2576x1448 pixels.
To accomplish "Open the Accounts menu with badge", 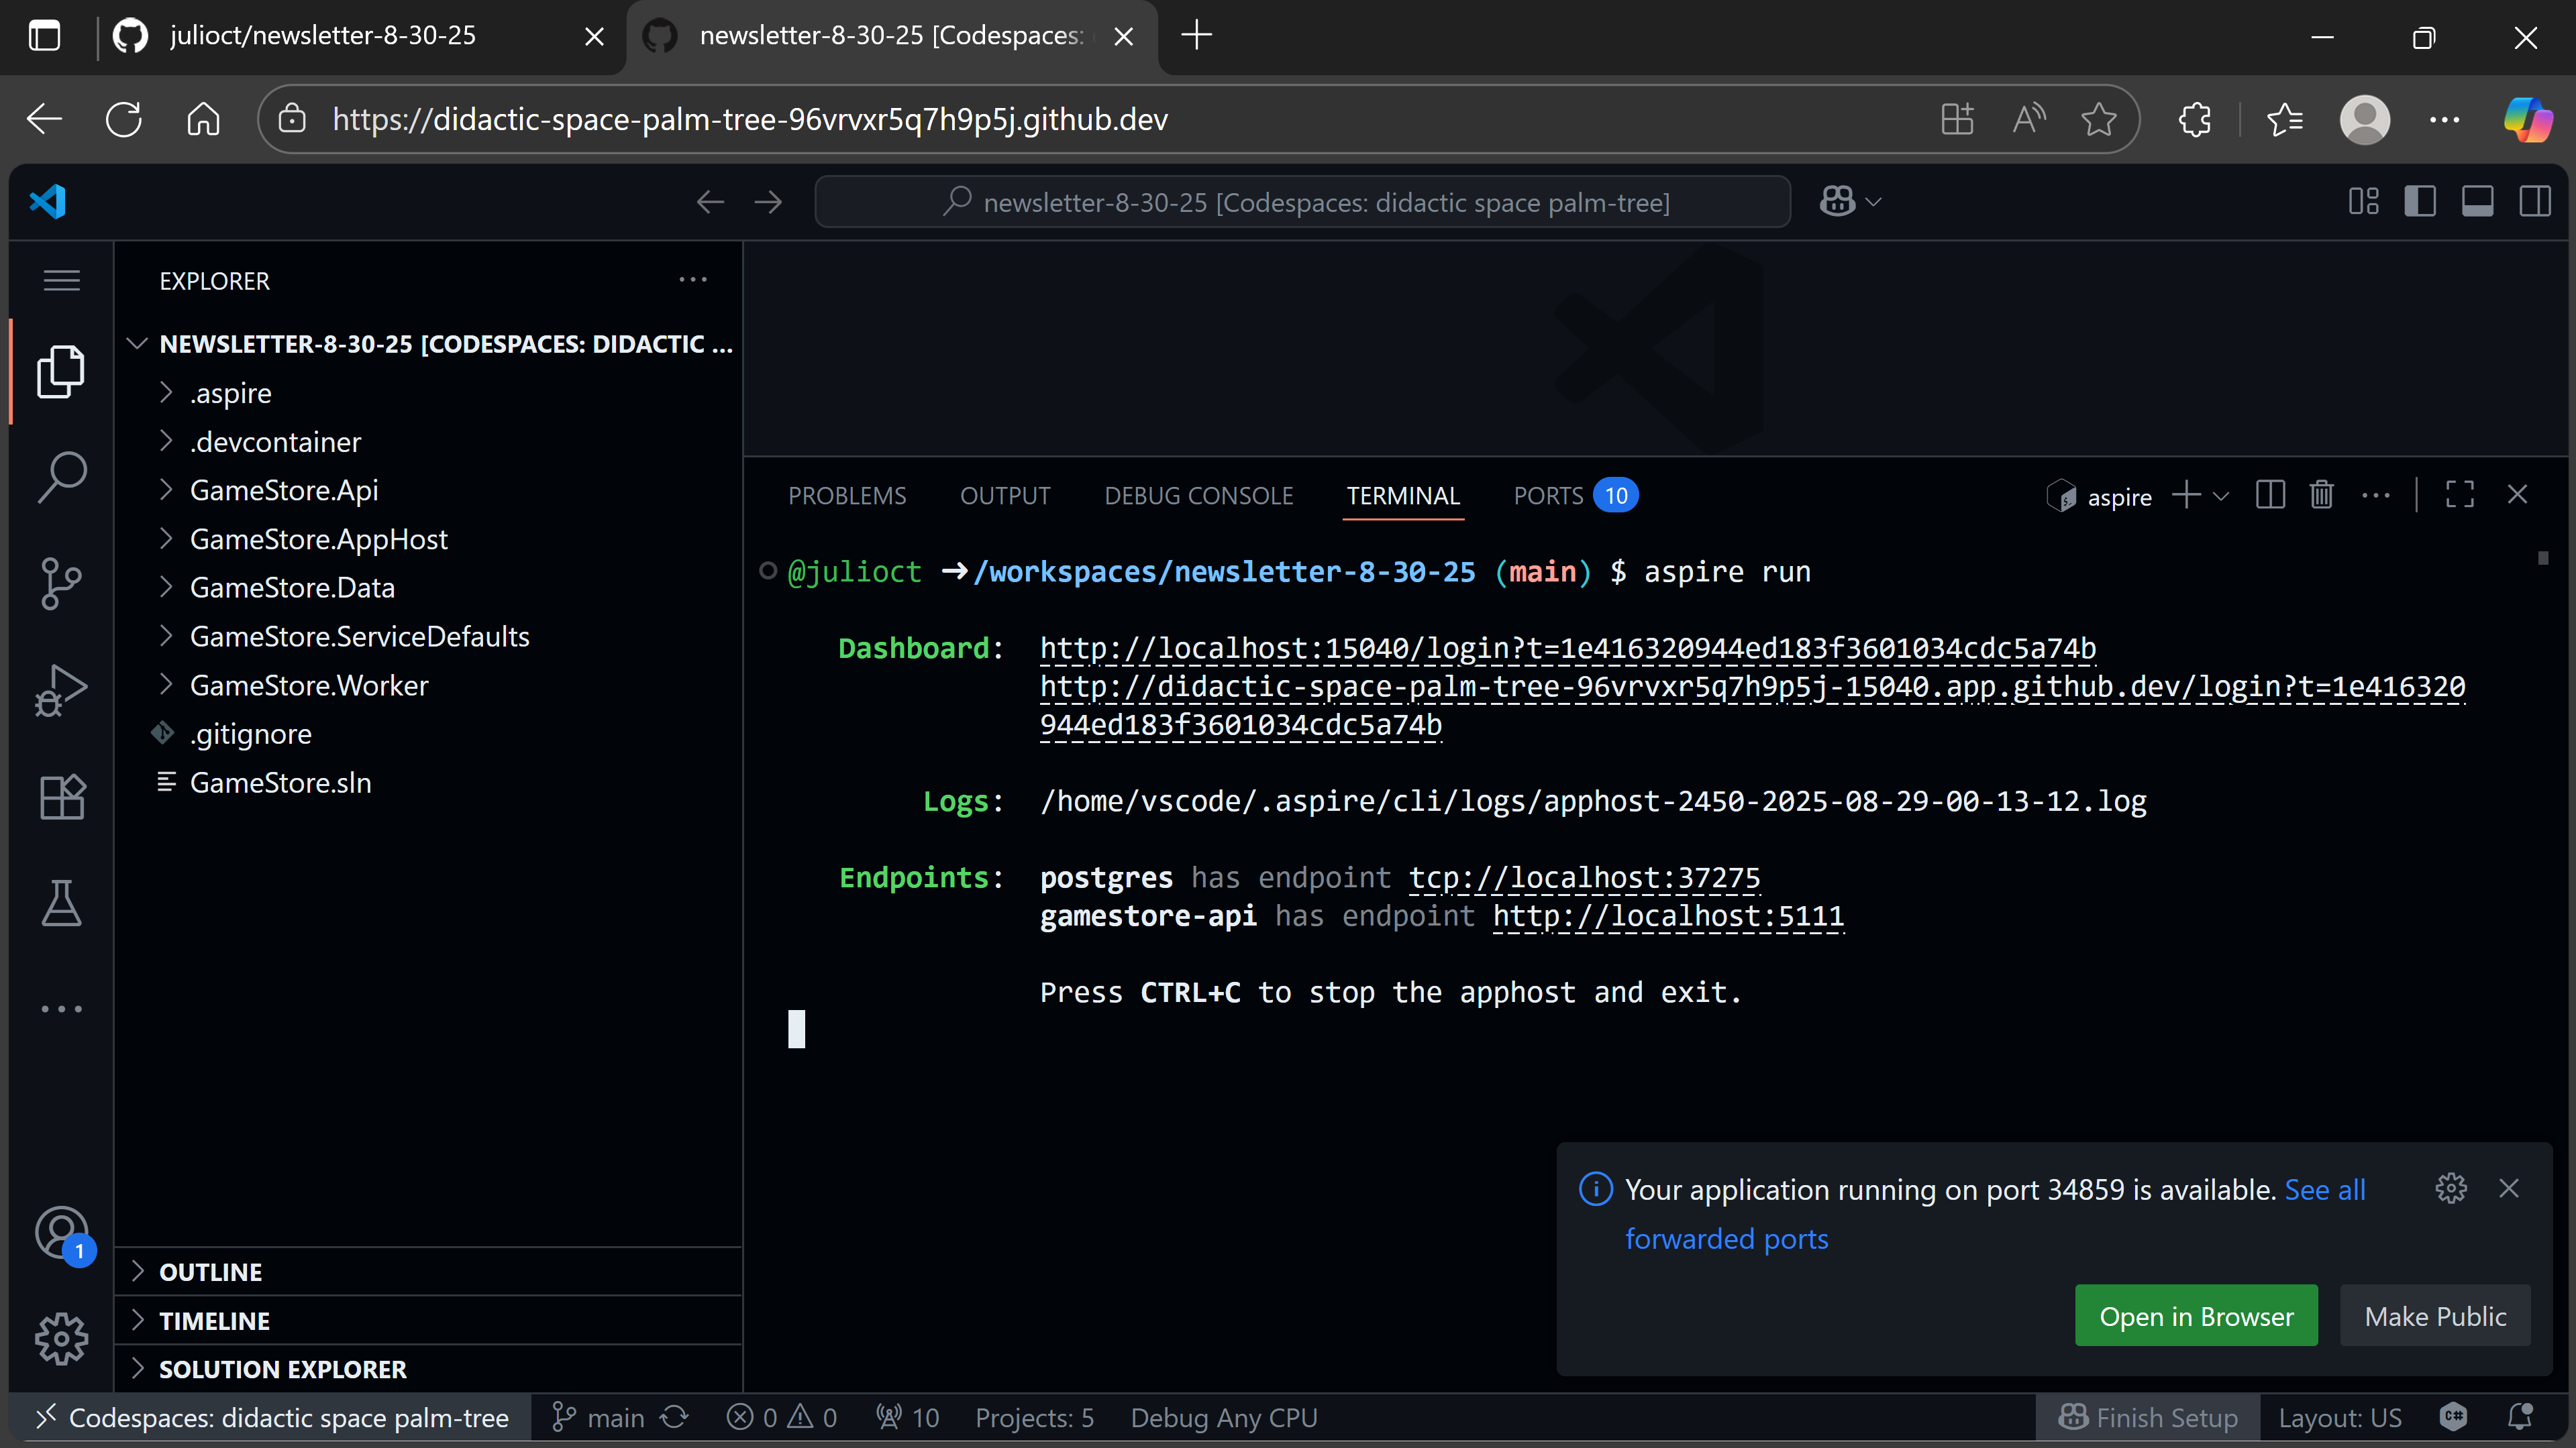I will coord(61,1233).
